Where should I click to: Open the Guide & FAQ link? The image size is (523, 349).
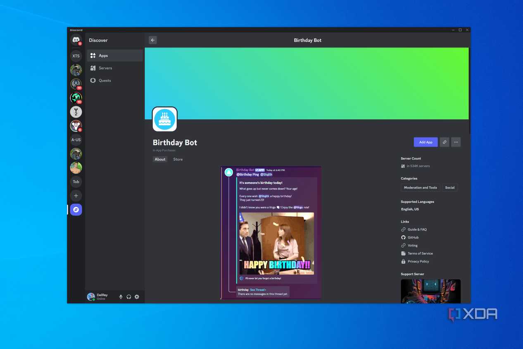[x=414, y=229]
